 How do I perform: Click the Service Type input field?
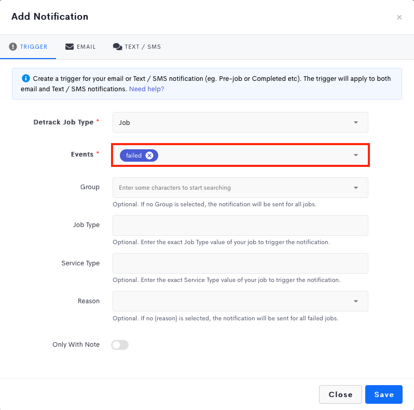[240, 263]
